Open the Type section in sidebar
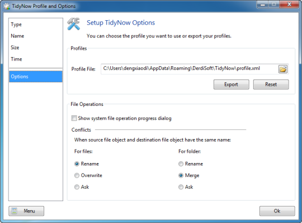Image resolution: width=302 pixels, height=223 pixels. pos(36,25)
